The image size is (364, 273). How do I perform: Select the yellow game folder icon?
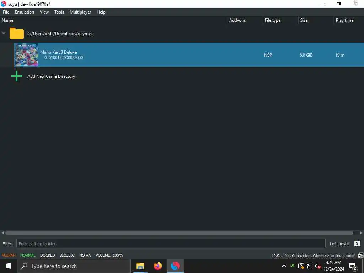[16, 33]
